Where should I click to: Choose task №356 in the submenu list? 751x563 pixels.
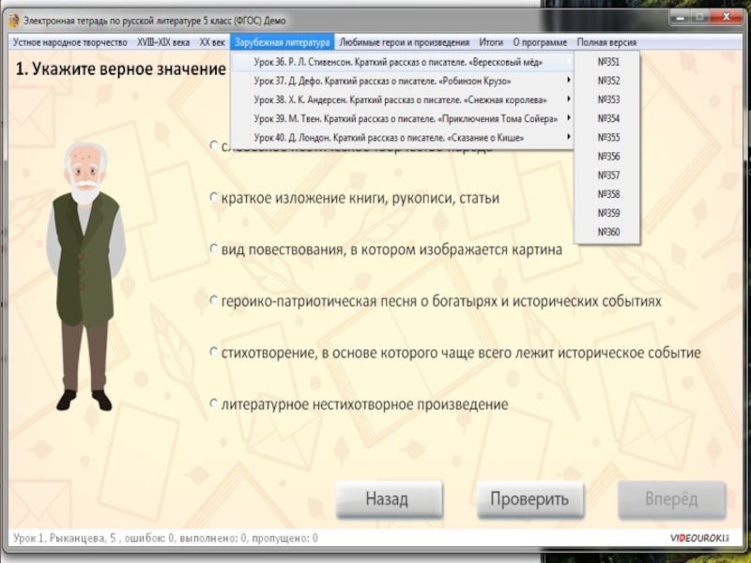[x=608, y=157]
